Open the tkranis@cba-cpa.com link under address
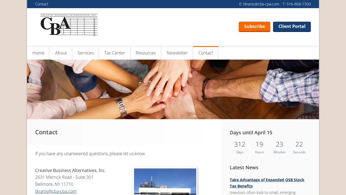The image size is (346, 195). [56, 191]
